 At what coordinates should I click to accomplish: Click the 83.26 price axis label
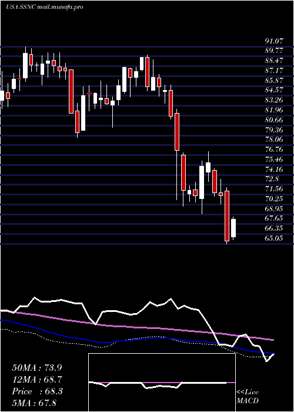click(x=274, y=101)
